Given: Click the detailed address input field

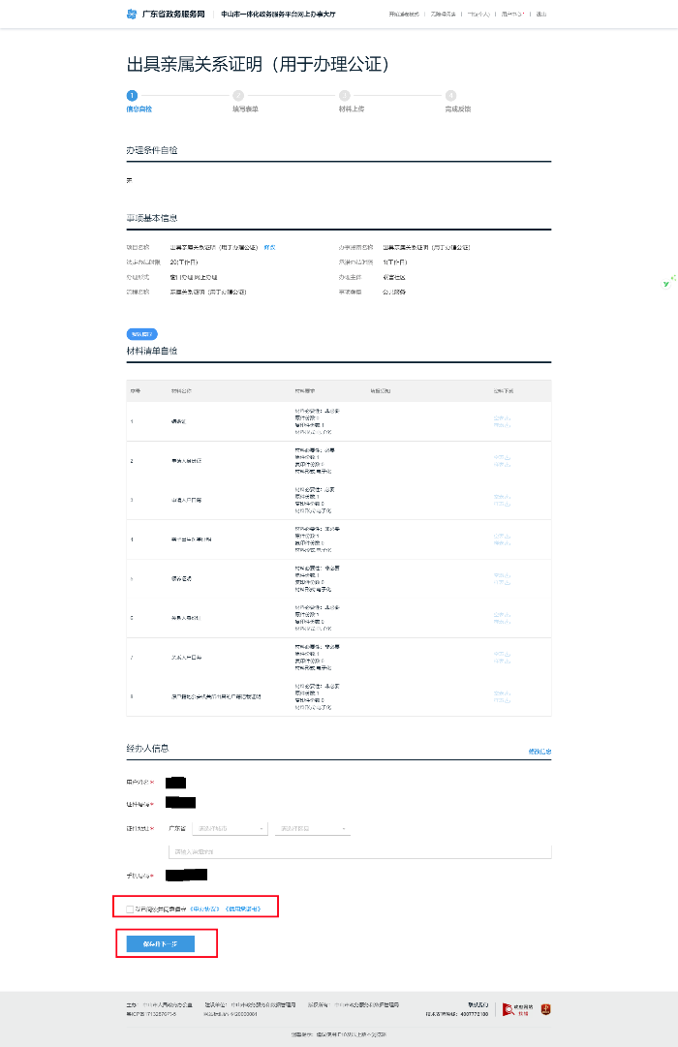Looking at the screenshot, I should pyautogui.click(x=358, y=851).
